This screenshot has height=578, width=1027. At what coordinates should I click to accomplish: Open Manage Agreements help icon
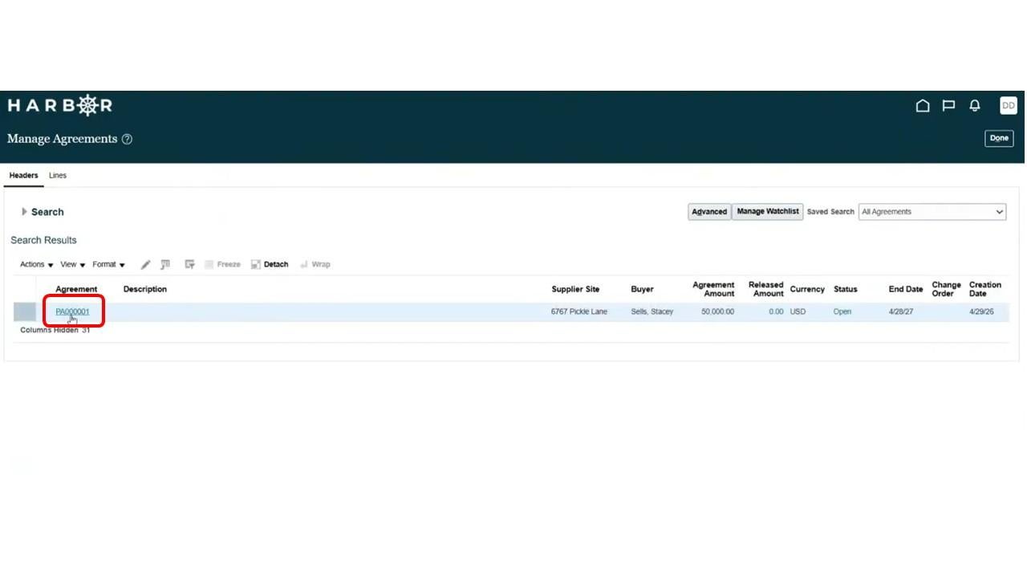pos(127,139)
